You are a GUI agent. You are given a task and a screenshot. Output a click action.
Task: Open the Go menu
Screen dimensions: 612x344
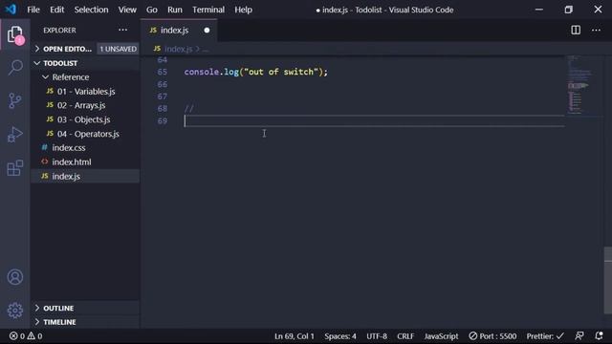click(x=151, y=10)
